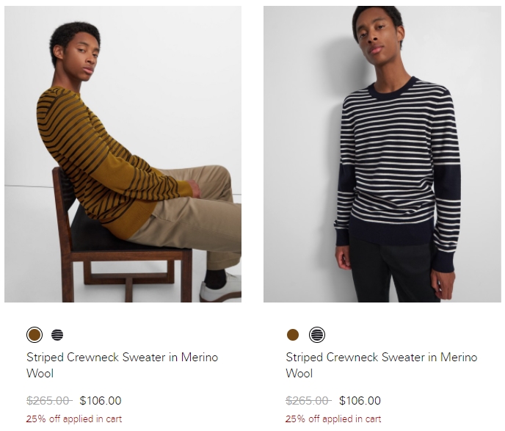
Task: Select the circled navy striped swatch under the right sweater
Action: coord(317,335)
